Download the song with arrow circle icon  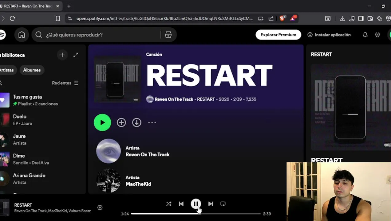point(136,122)
